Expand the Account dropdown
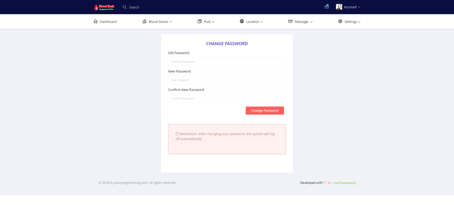454x210 pixels. tap(352, 7)
